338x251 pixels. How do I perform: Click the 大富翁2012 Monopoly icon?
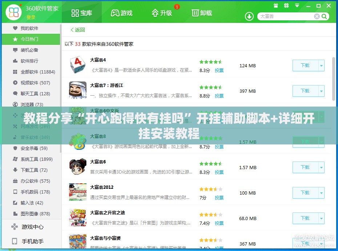(x=78, y=192)
